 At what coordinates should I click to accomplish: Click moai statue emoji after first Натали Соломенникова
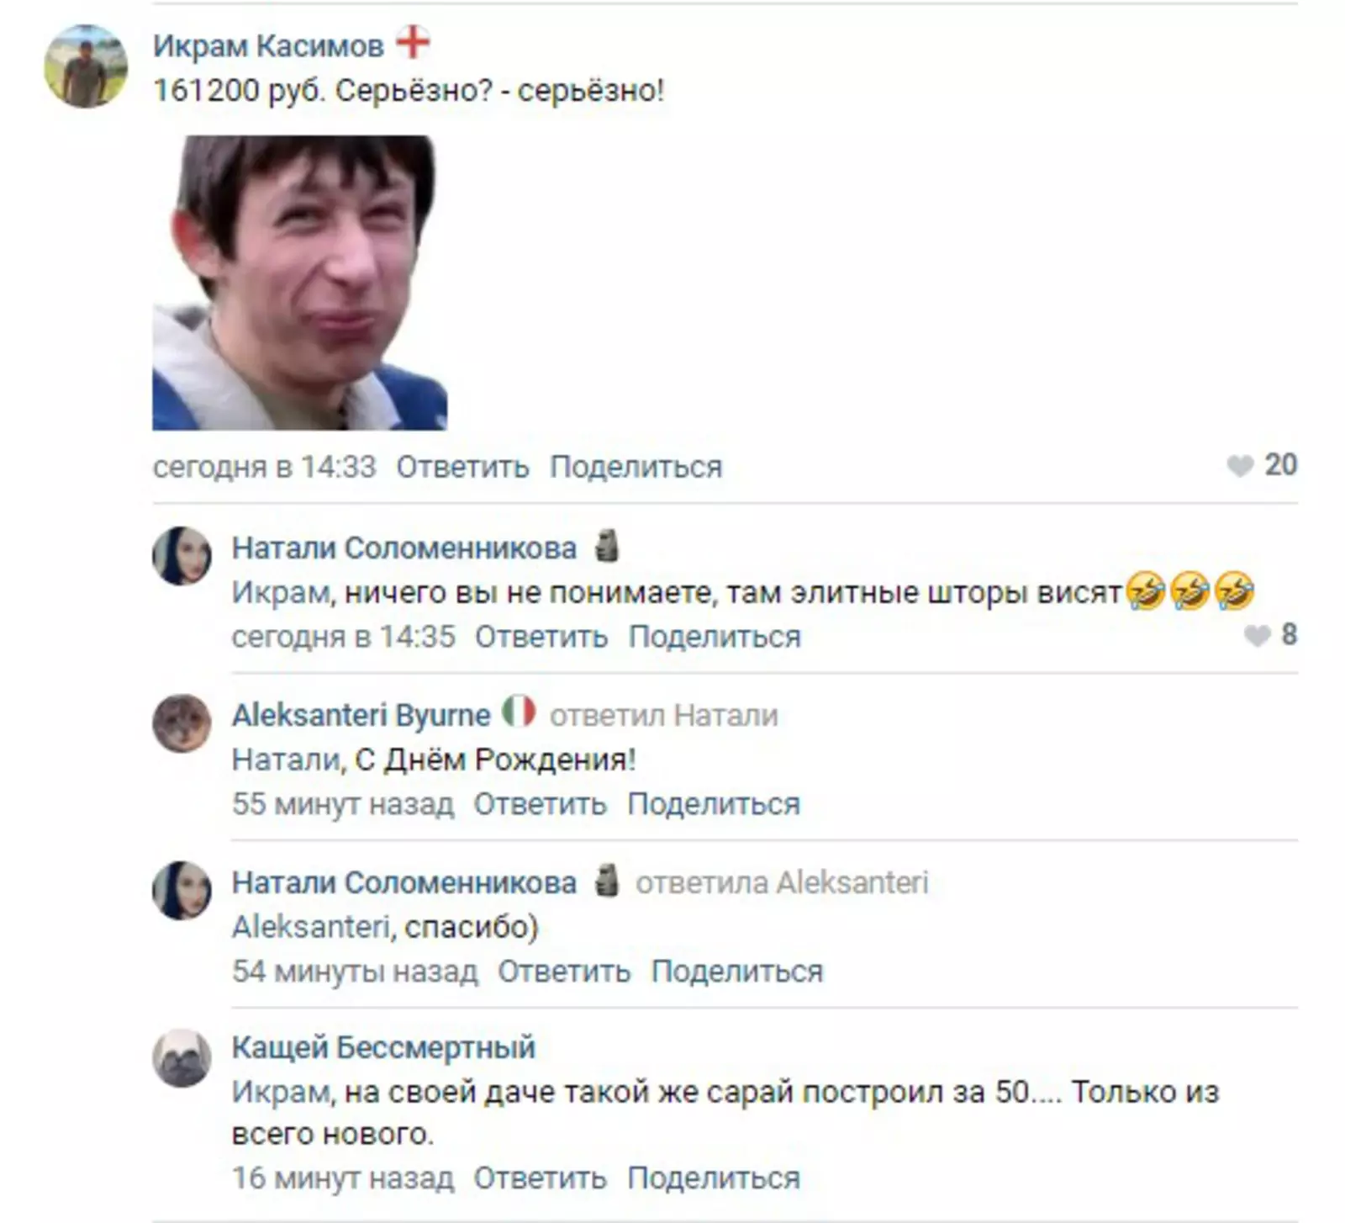click(x=607, y=545)
